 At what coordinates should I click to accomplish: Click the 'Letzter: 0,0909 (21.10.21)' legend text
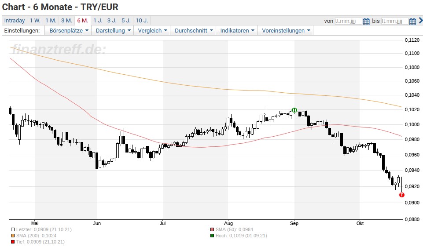[44, 230]
